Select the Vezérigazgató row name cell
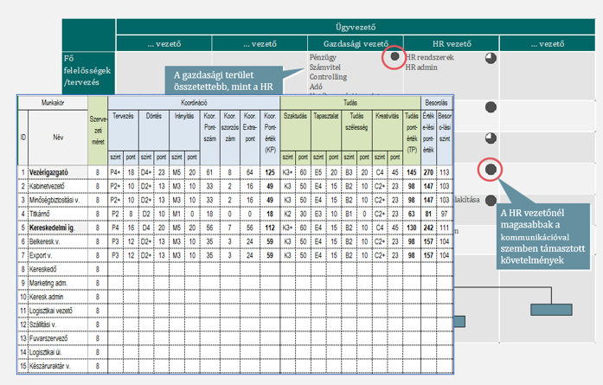Viewport: 603px width, 385px height. click(x=57, y=172)
